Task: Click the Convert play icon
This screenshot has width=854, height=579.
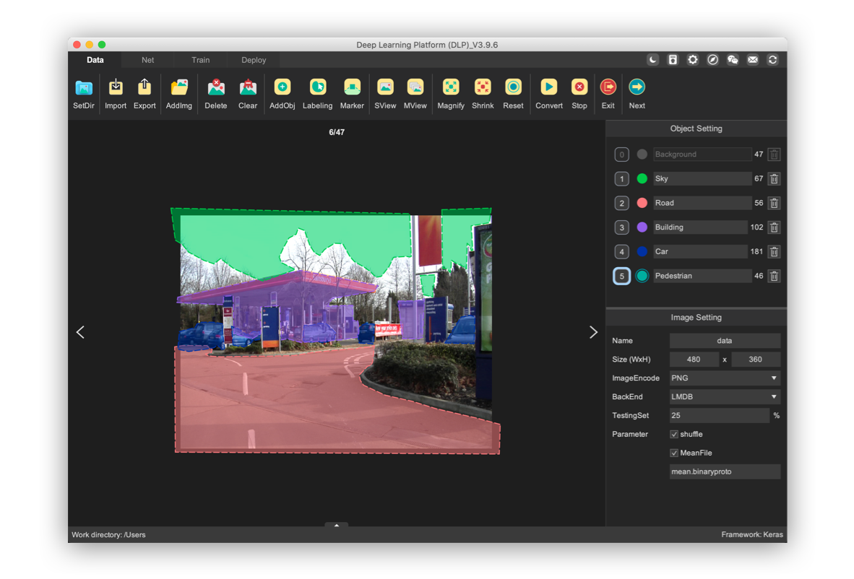Action: [x=549, y=88]
